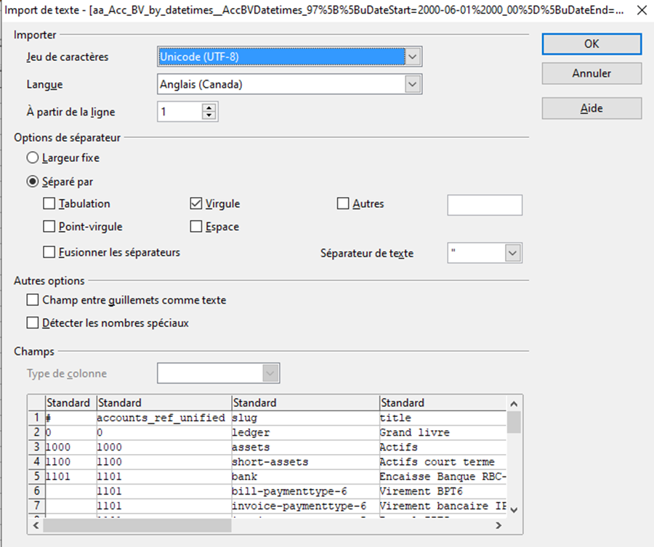The width and height of the screenshot is (654, 547).
Task: Select the Largeur fixe radio button
Action: tap(32, 158)
